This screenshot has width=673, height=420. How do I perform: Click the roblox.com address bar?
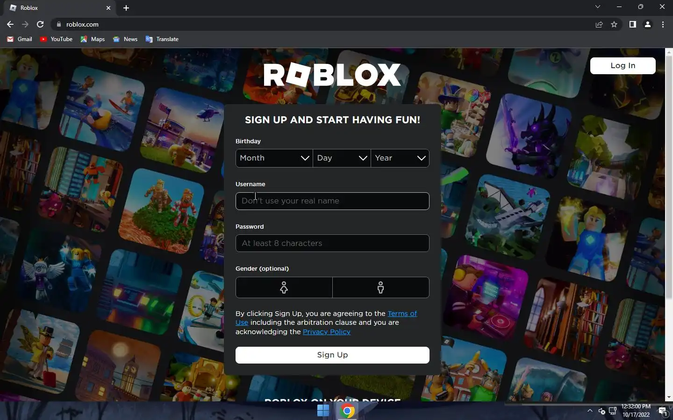[x=322, y=24]
